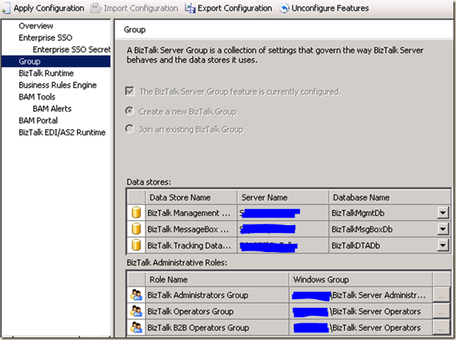Image resolution: width=456 pixels, height=340 pixels.
Task: Click BizTalk Administrators Group role cell
Action: pos(217,295)
